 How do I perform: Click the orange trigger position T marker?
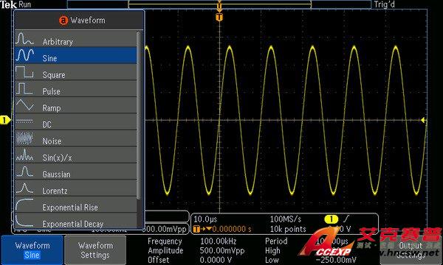(x=219, y=18)
